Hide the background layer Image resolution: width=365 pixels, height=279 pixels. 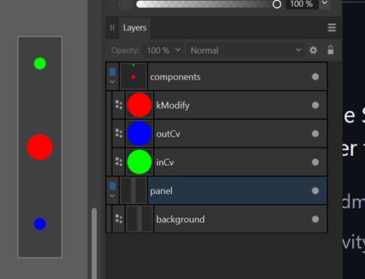tap(315, 219)
